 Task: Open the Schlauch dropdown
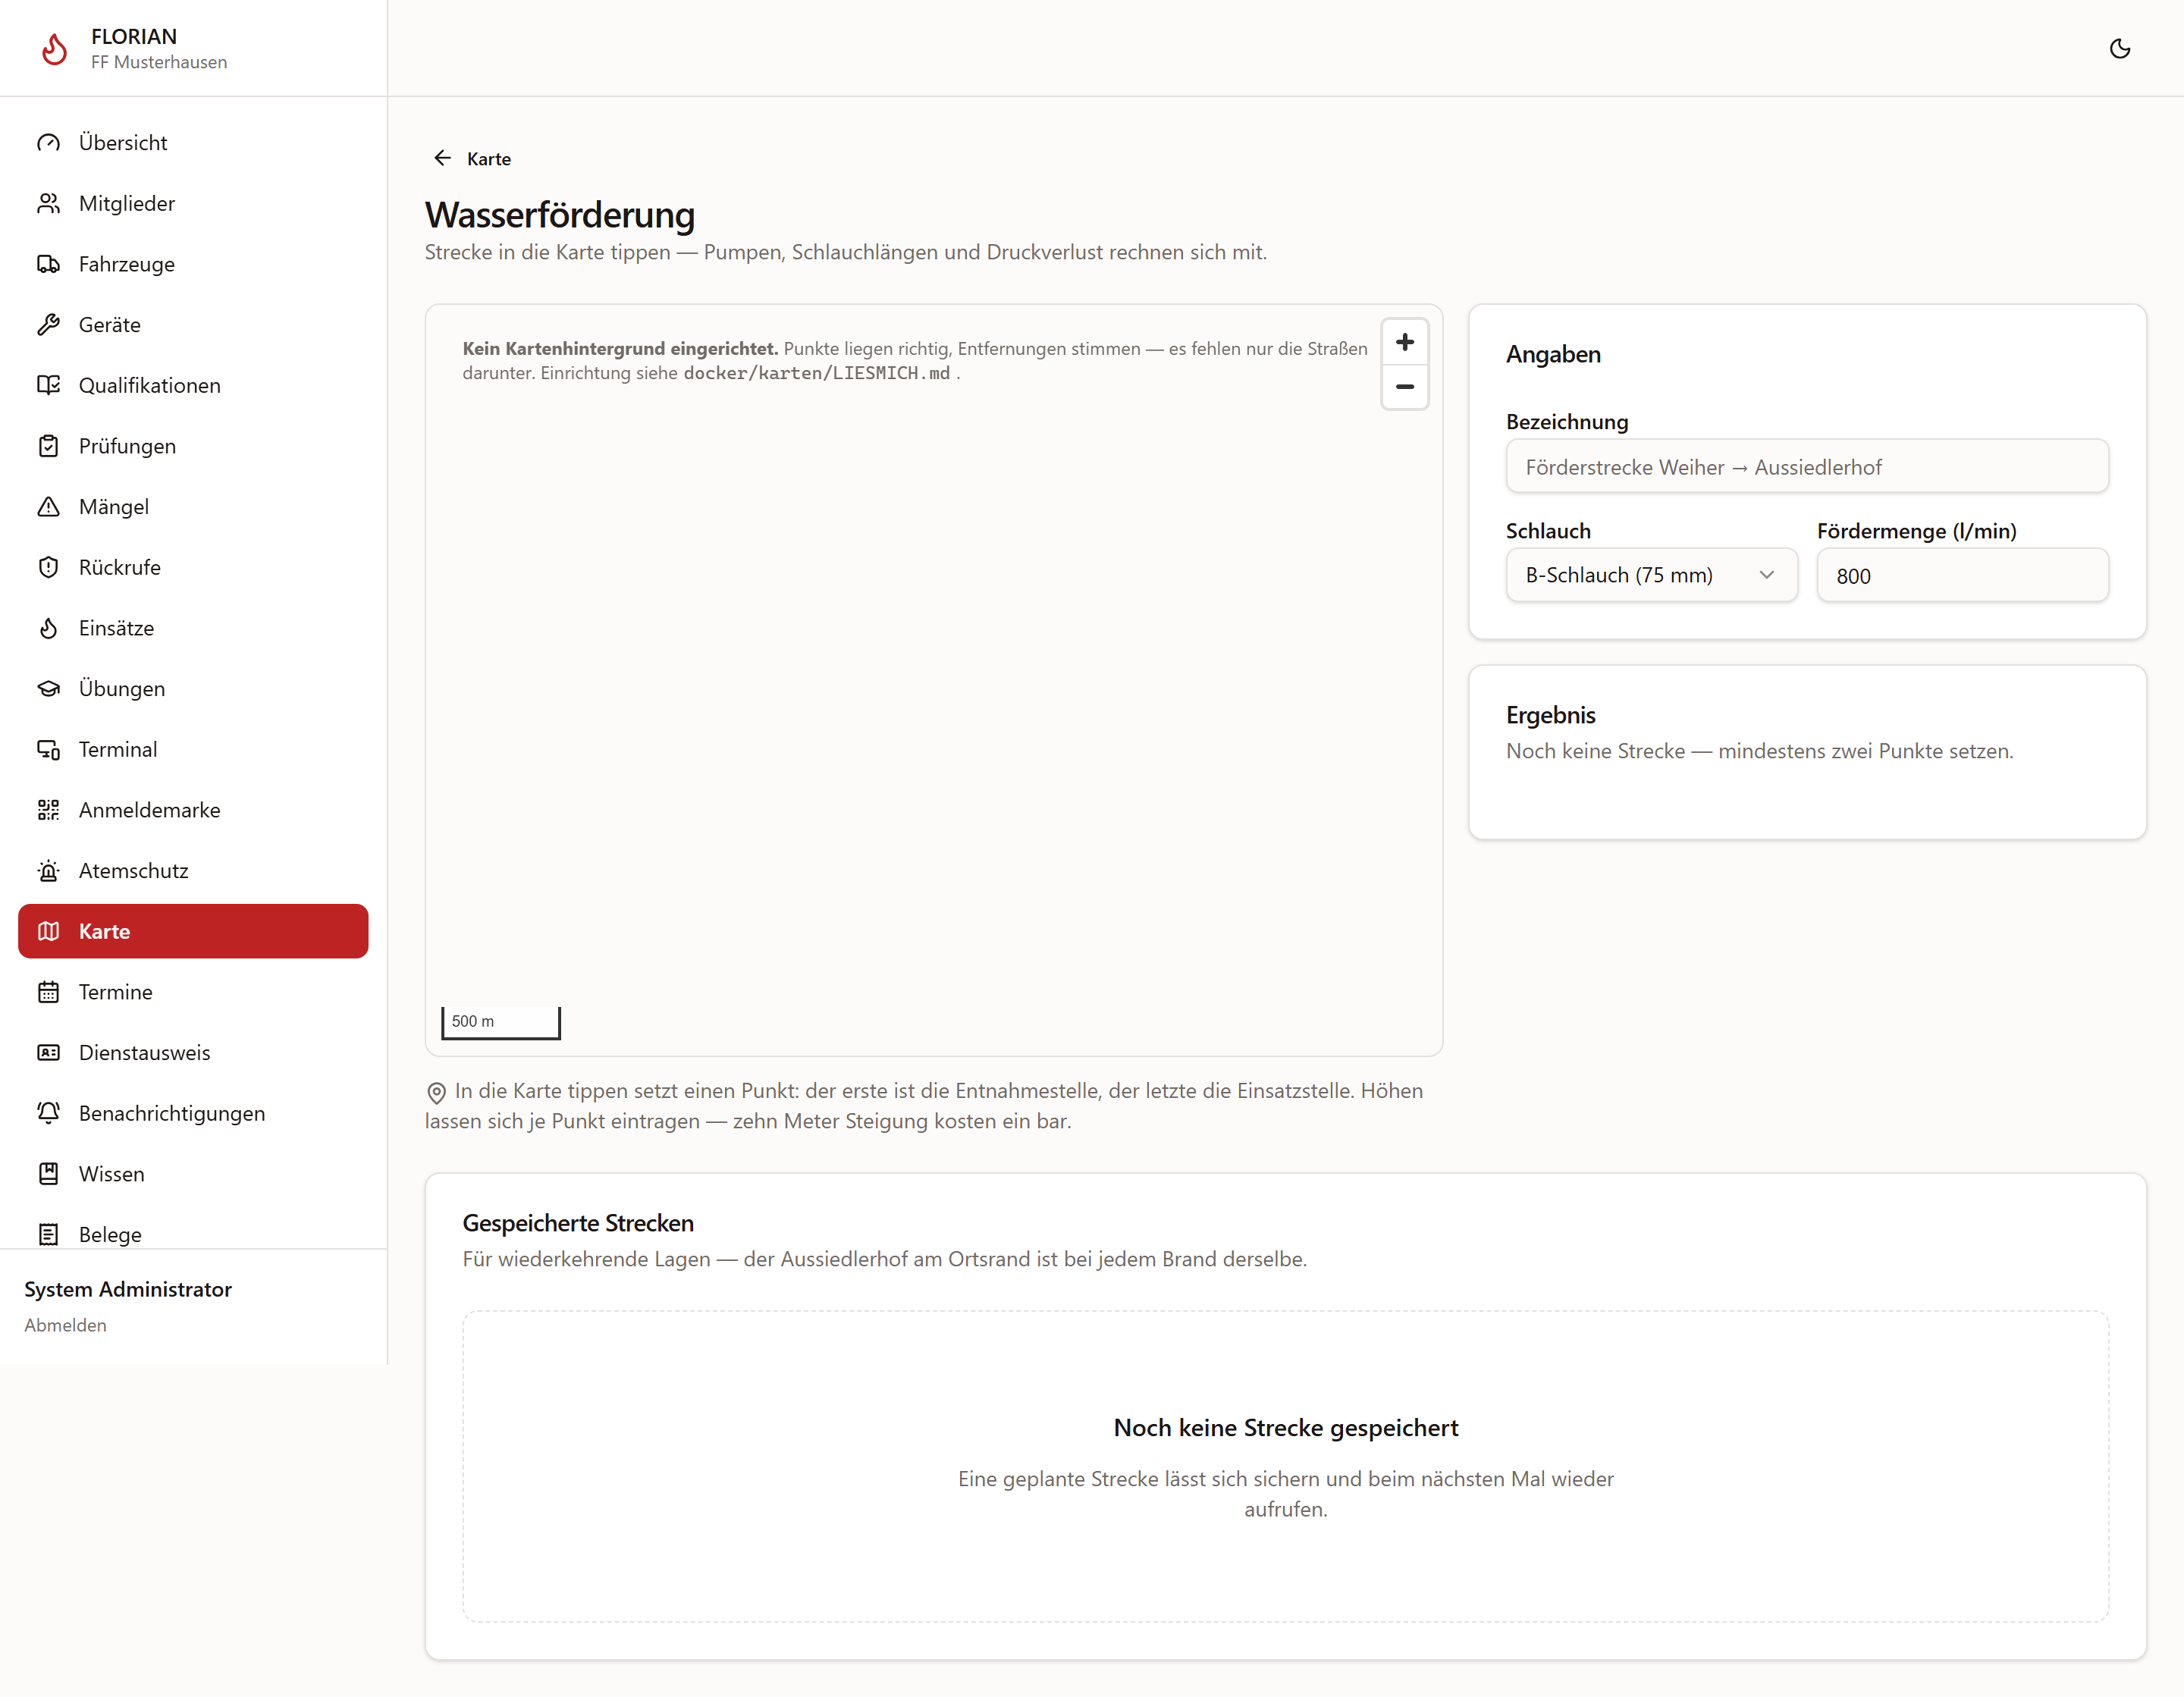click(x=1651, y=575)
